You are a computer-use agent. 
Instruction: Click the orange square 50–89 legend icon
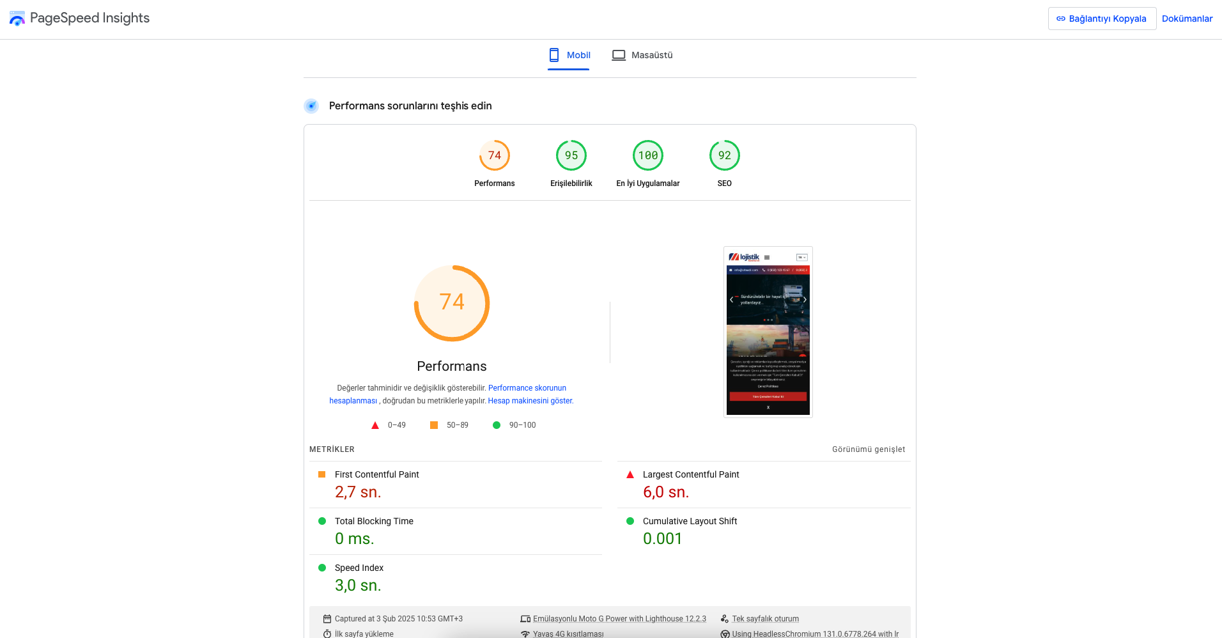(434, 425)
